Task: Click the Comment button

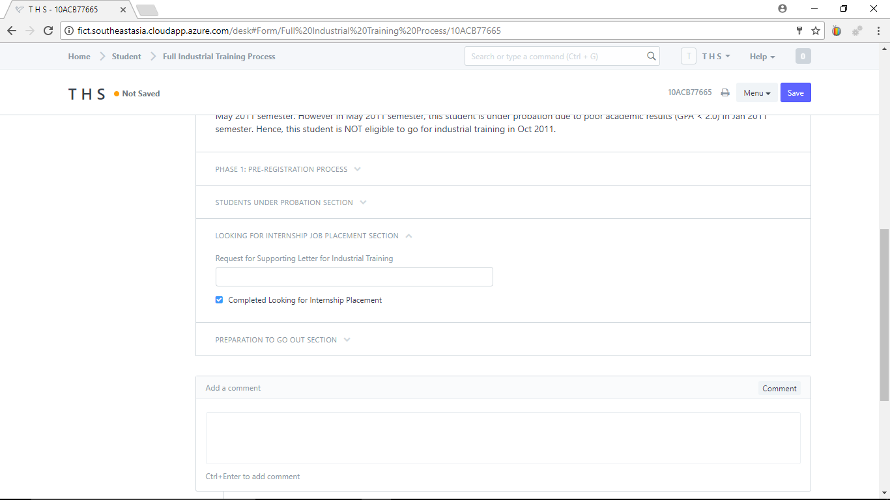Action: (779, 389)
